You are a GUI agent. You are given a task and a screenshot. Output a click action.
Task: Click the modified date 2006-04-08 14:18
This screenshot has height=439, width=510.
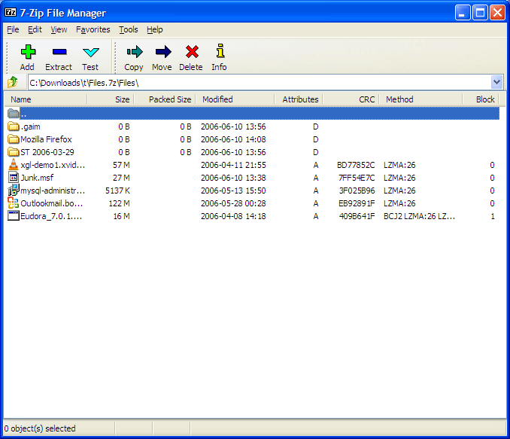tap(233, 216)
